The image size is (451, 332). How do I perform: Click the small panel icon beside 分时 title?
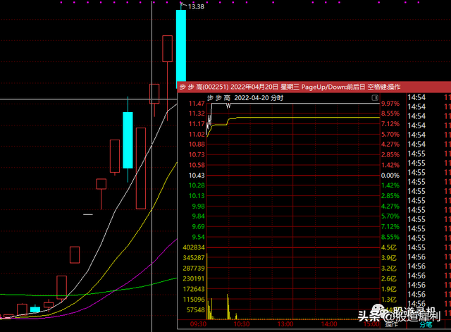tap(375, 98)
